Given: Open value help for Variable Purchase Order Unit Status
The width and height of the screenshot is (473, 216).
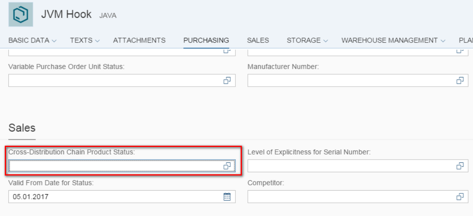Looking at the screenshot, I should click(227, 81).
